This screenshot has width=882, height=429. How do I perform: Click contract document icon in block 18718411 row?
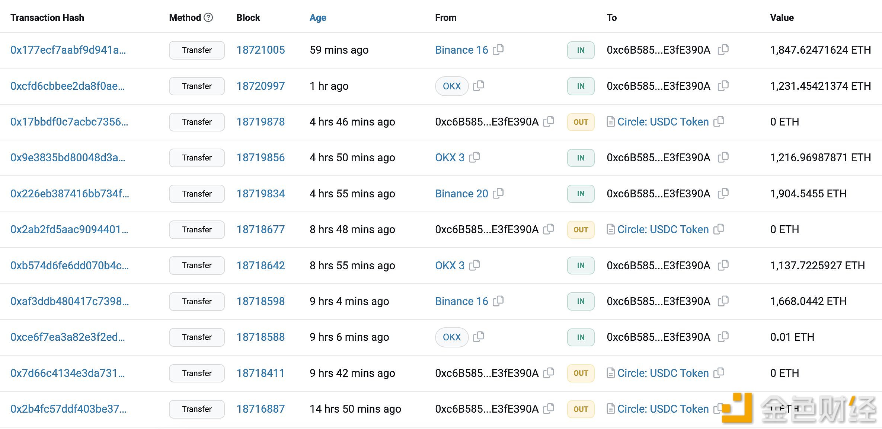pyautogui.click(x=610, y=373)
